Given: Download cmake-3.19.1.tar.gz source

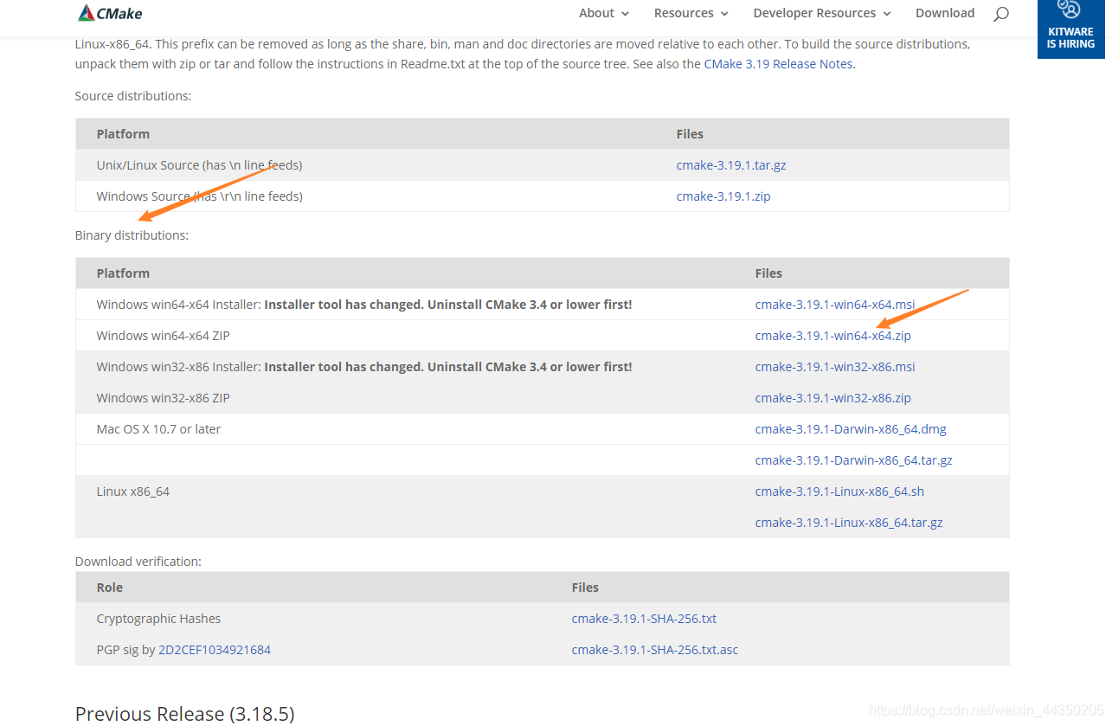Looking at the screenshot, I should pyautogui.click(x=731, y=165).
